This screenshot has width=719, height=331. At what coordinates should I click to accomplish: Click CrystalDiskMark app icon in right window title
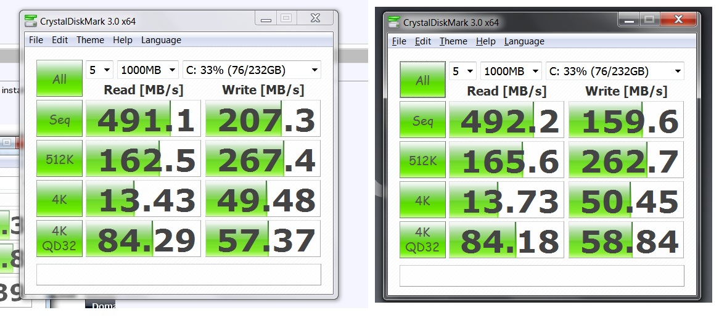point(394,22)
